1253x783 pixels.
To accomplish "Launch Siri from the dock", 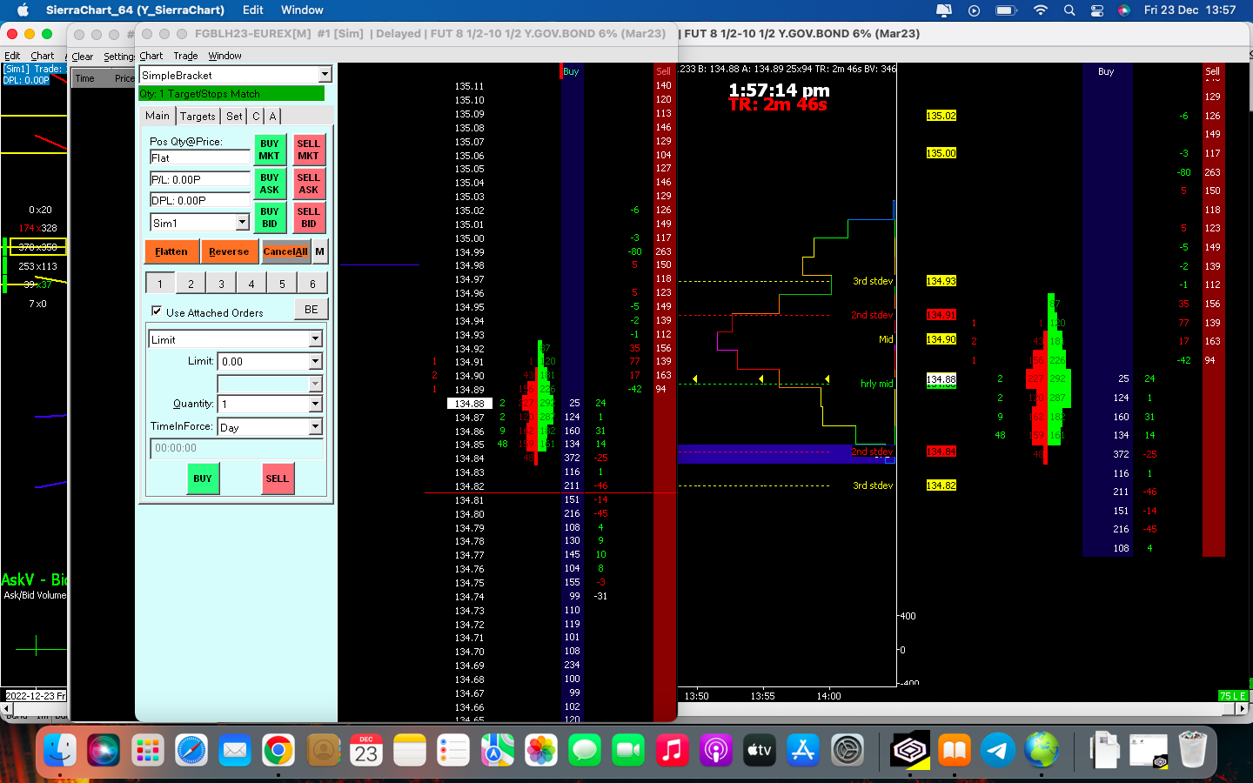I will pyautogui.click(x=104, y=750).
